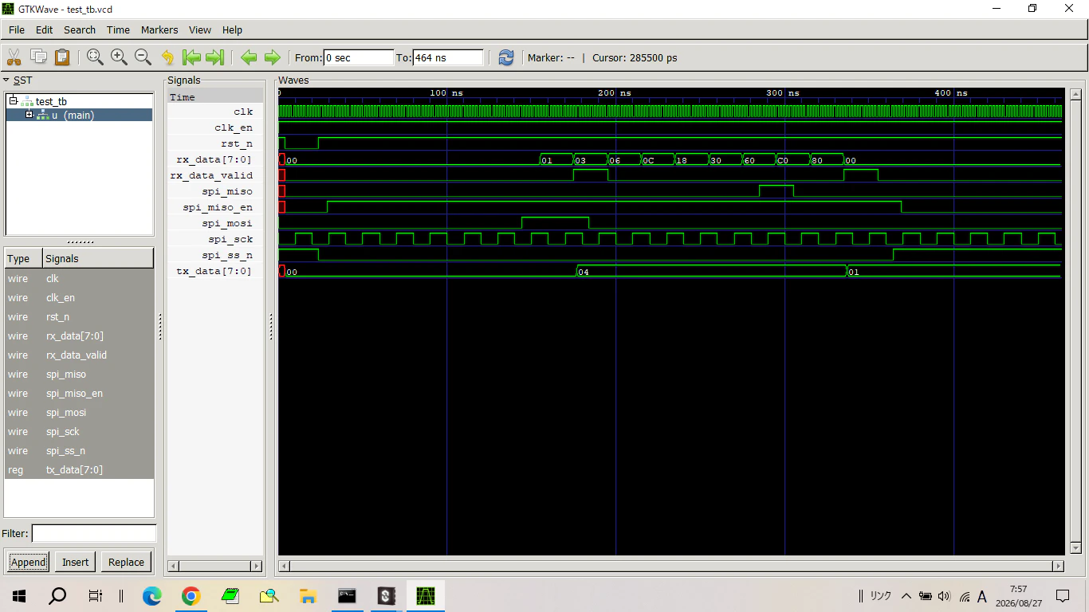Click the tx_data value 04 segment
This screenshot has width=1089, height=612.
point(711,271)
